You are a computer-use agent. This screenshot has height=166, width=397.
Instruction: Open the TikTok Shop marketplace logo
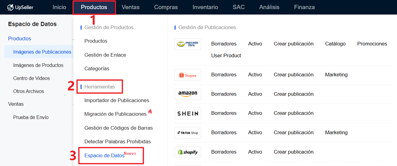(x=188, y=133)
